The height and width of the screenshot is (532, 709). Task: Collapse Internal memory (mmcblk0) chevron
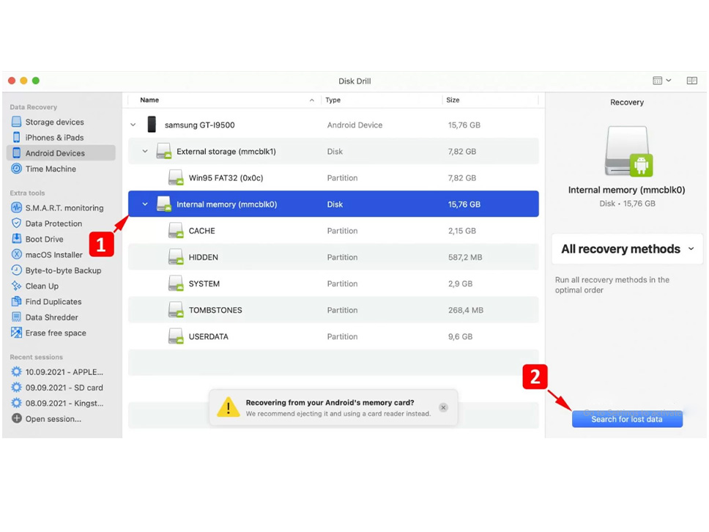click(x=145, y=204)
